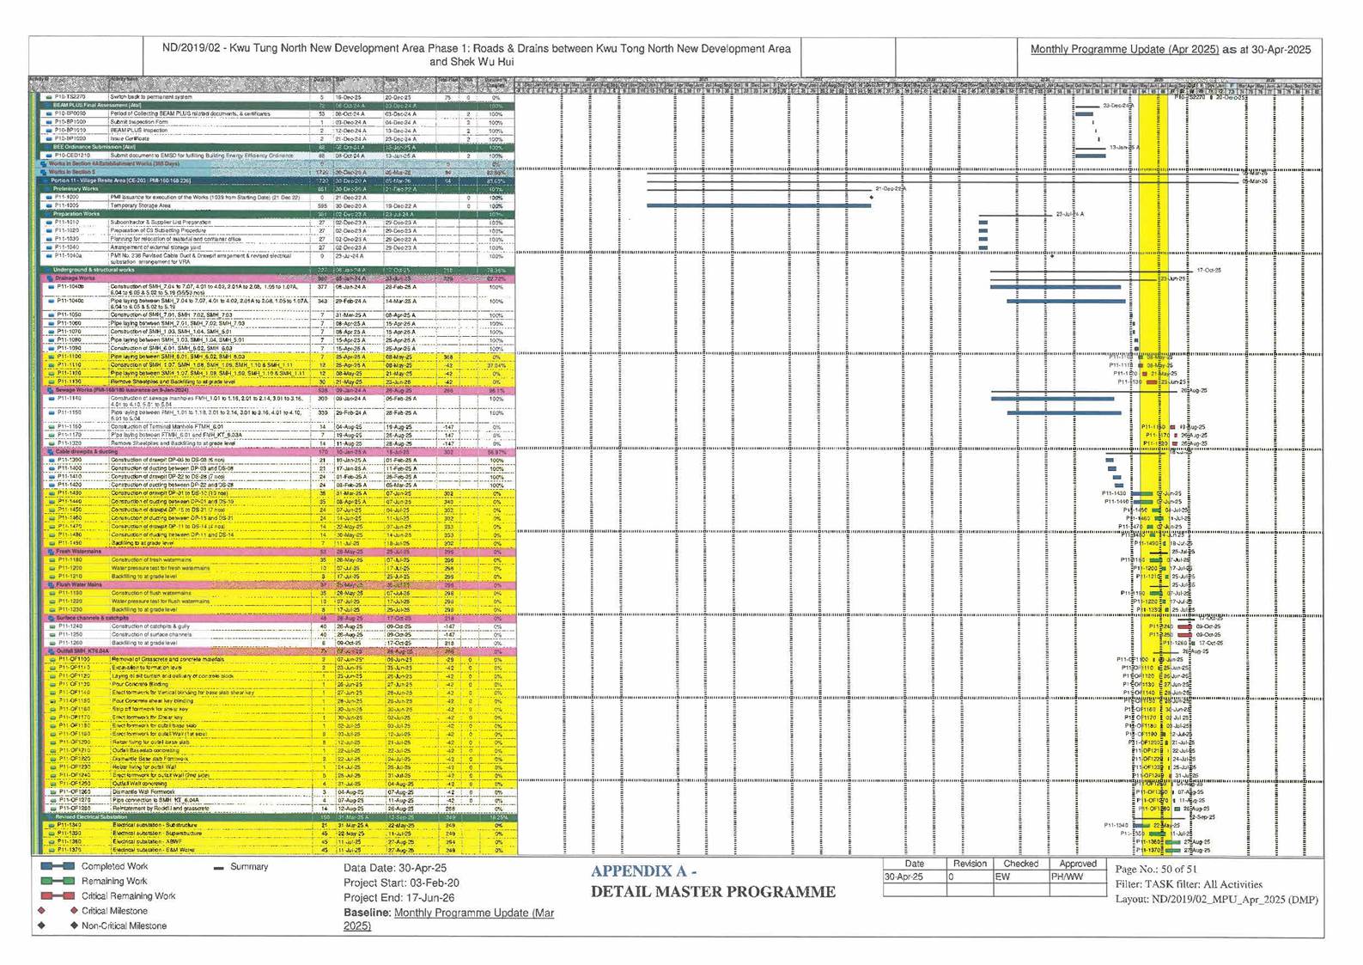Click activity name "Construction of flush watermains"
Screen dimensions: 1363x965
pos(150,593)
